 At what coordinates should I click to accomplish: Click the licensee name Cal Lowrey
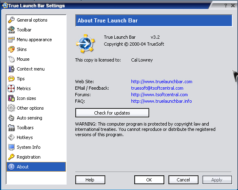142,60
